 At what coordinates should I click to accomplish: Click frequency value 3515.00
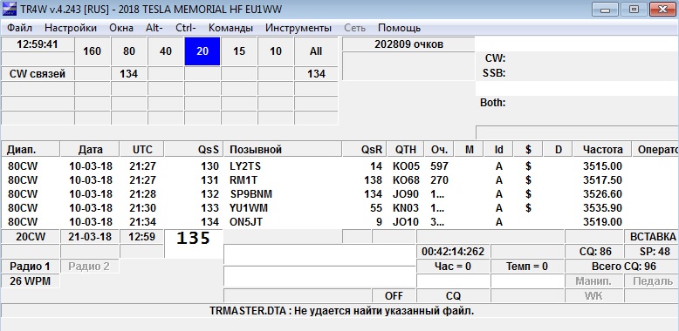click(602, 165)
